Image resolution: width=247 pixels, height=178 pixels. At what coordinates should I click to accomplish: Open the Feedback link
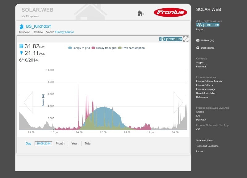[x=201, y=67]
